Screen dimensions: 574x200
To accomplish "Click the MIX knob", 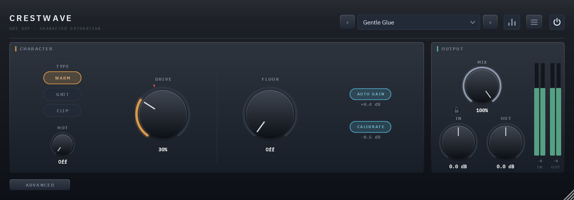I will pyautogui.click(x=482, y=86).
